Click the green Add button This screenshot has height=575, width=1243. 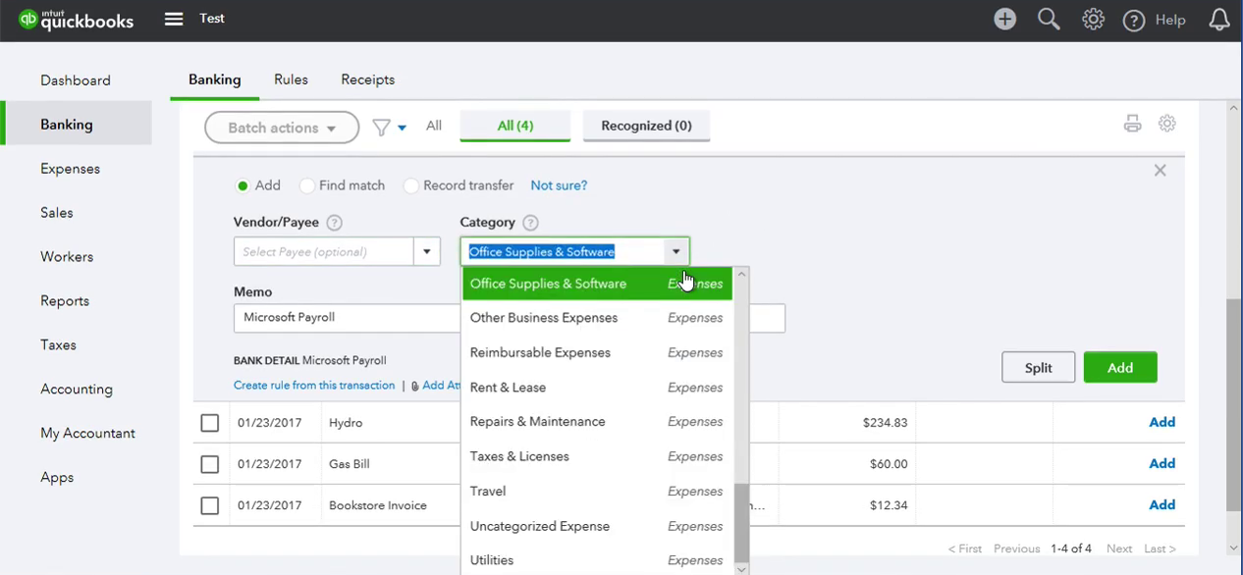click(1120, 368)
